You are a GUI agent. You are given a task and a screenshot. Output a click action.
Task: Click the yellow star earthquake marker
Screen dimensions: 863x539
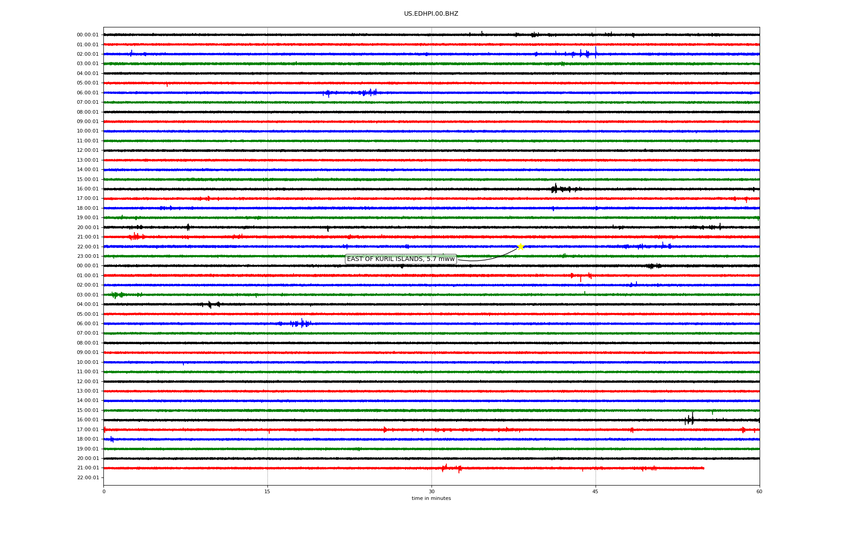(520, 247)
